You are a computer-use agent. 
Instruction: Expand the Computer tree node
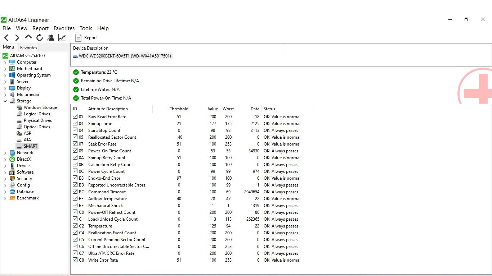(5, 62)
